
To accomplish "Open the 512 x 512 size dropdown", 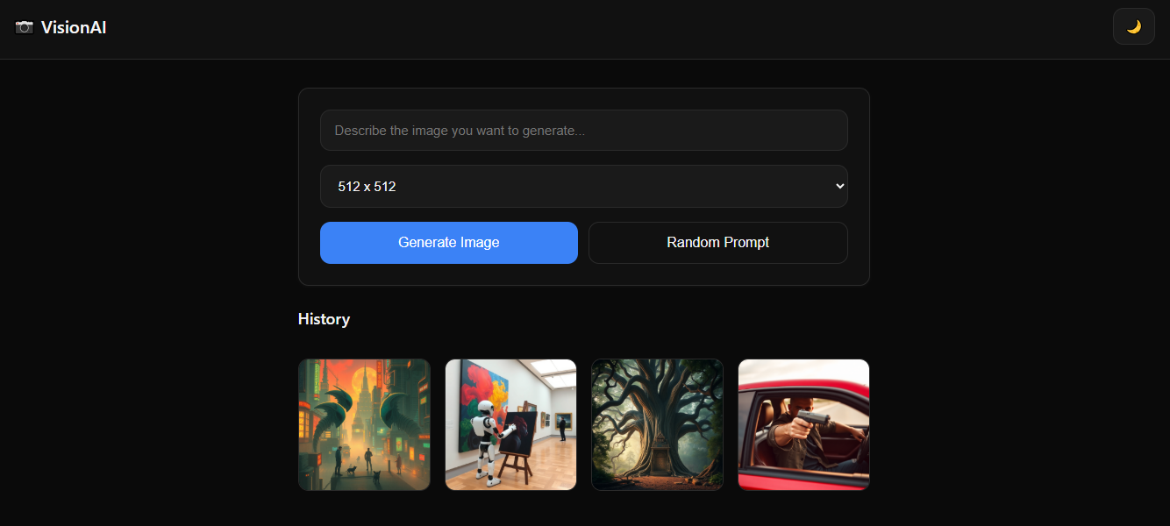I will (x=583, y=186).
